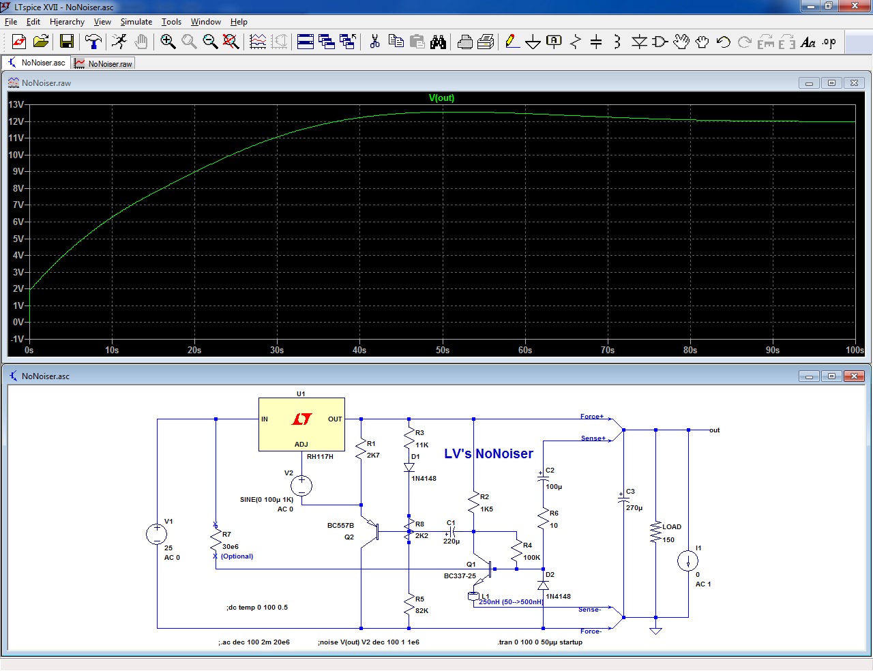This screenshot has height=671, width=873.
Task: Click the Cut scissors icon
Action: [374, 42]
